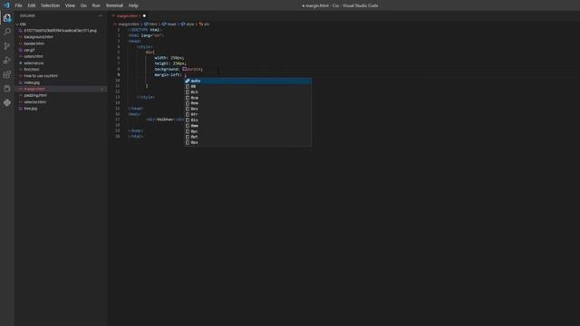The image size is (580, 326).
Task: Open the Selection menu
Action: [51, 5]
